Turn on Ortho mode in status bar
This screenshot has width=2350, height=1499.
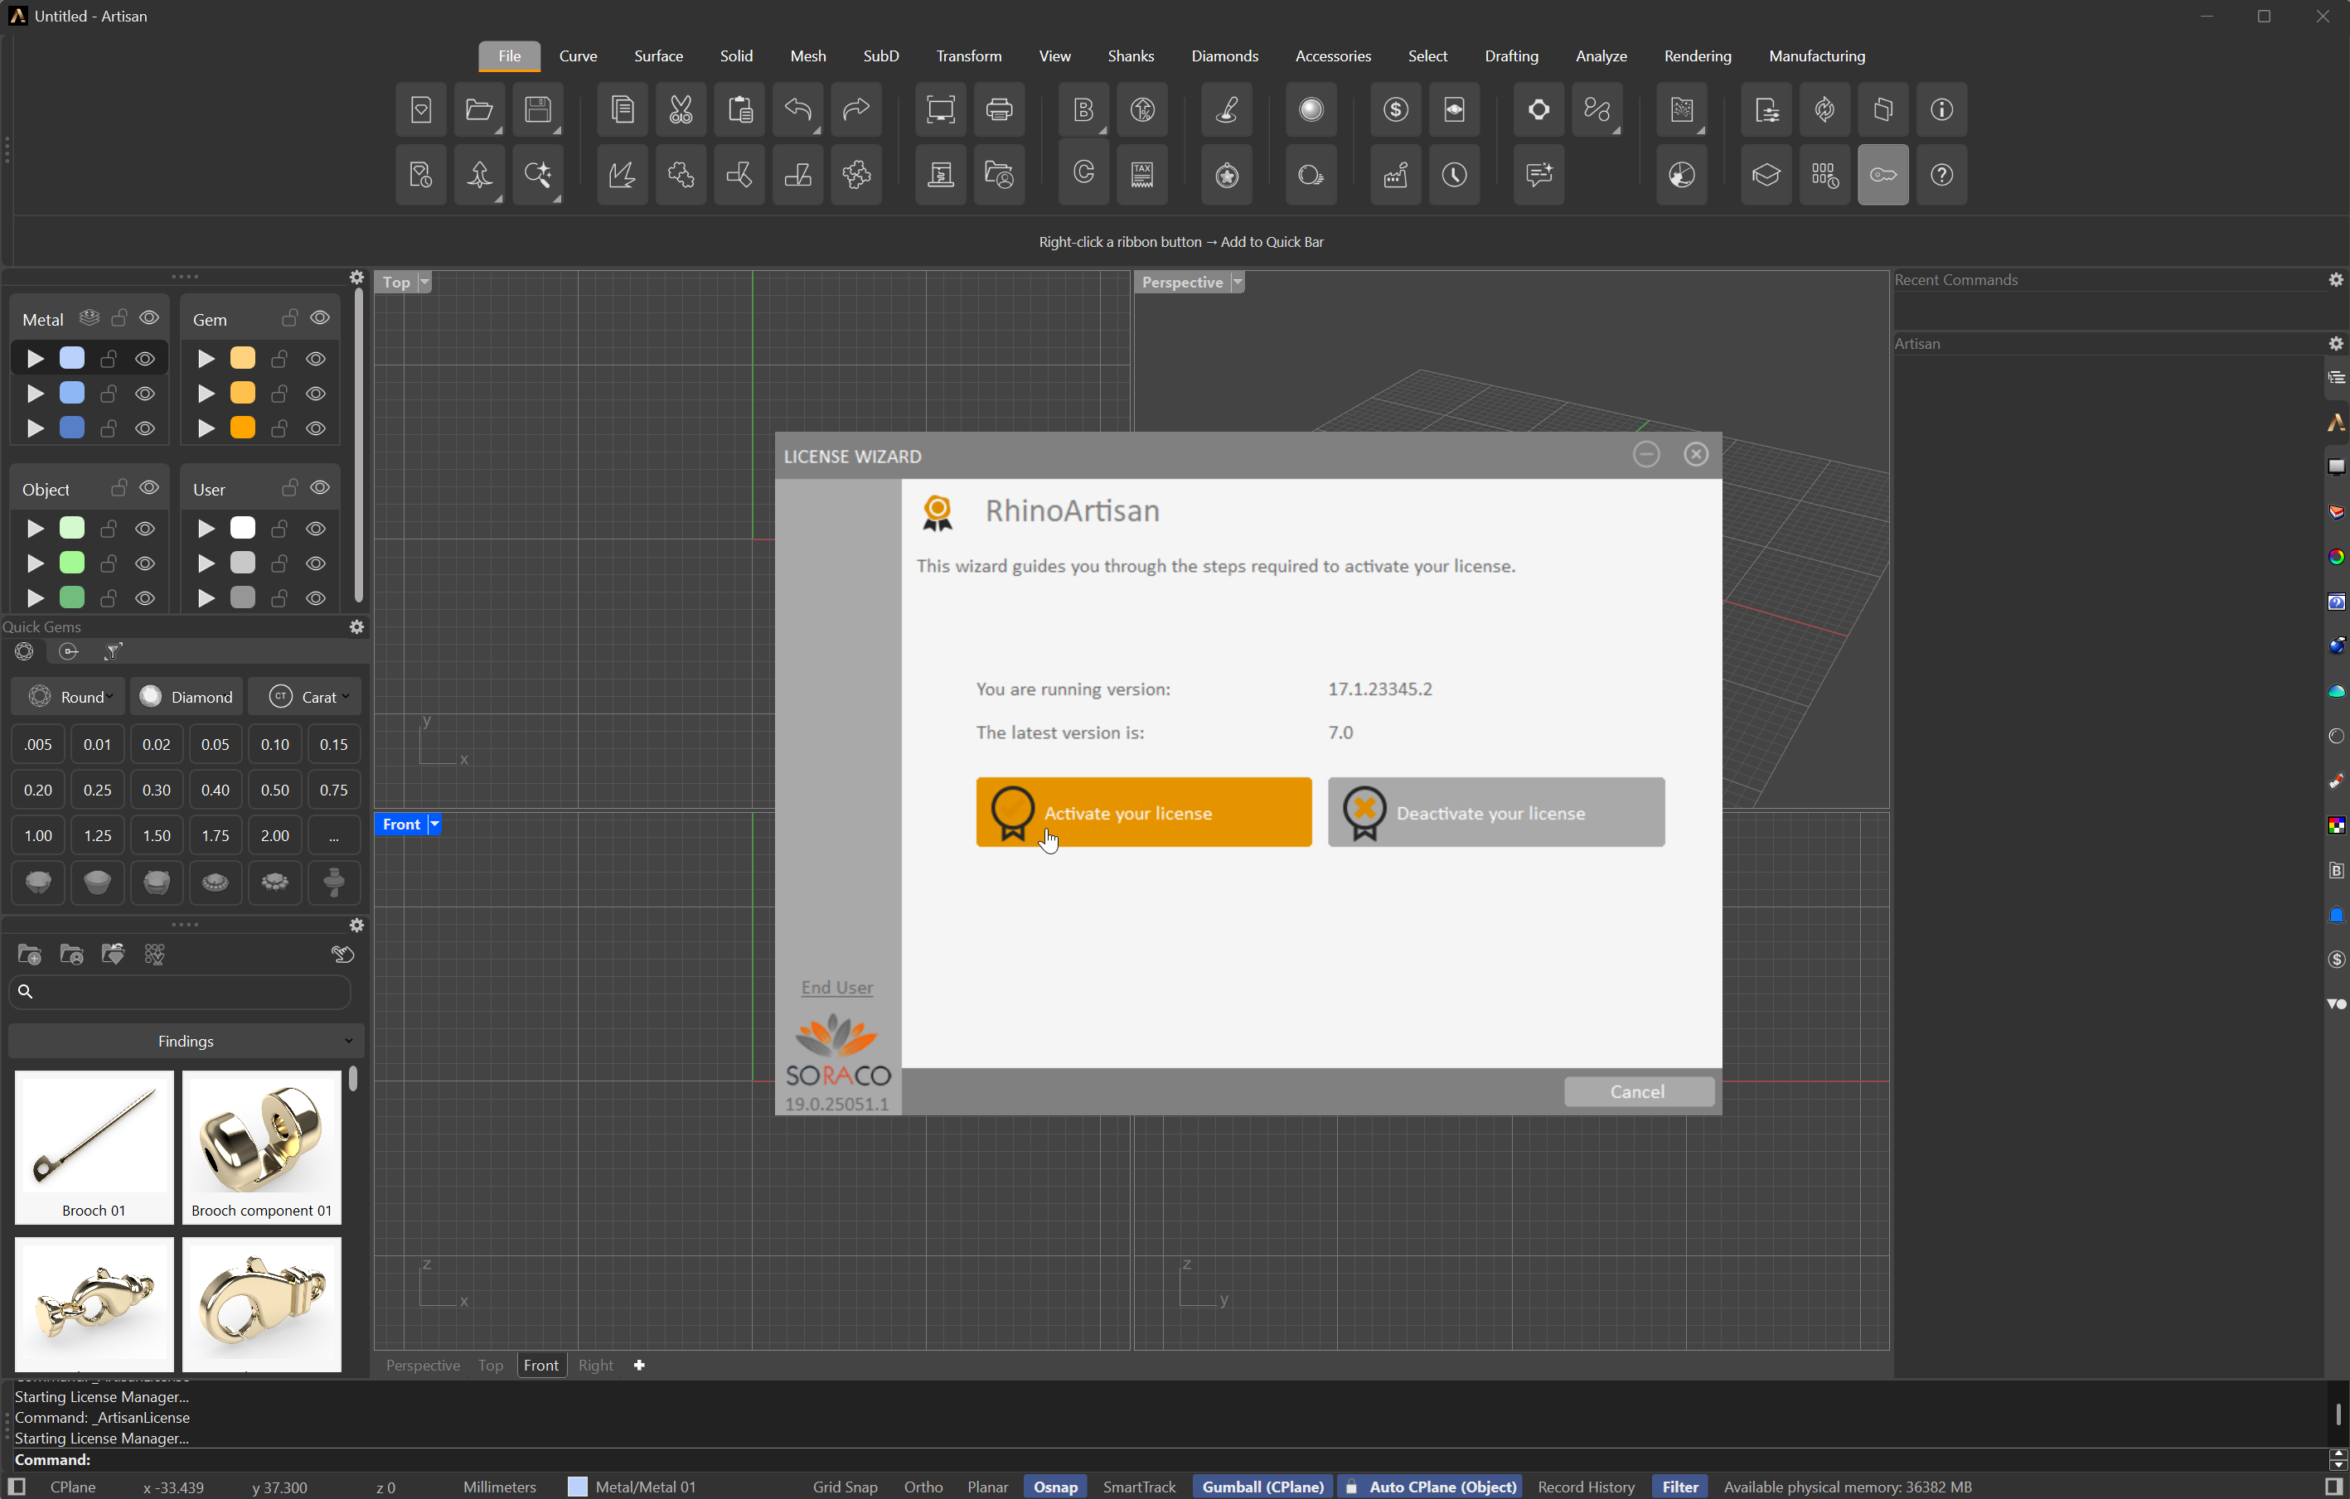point(923,1487)
